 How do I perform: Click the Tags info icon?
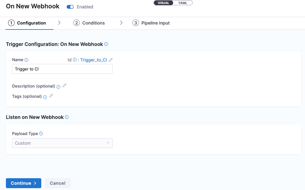(x=45, y=97)
